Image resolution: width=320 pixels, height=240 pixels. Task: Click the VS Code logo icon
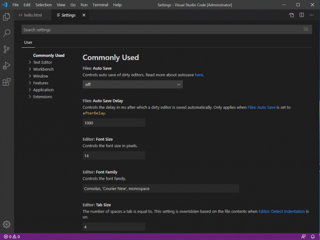click(x=5, y=5)
